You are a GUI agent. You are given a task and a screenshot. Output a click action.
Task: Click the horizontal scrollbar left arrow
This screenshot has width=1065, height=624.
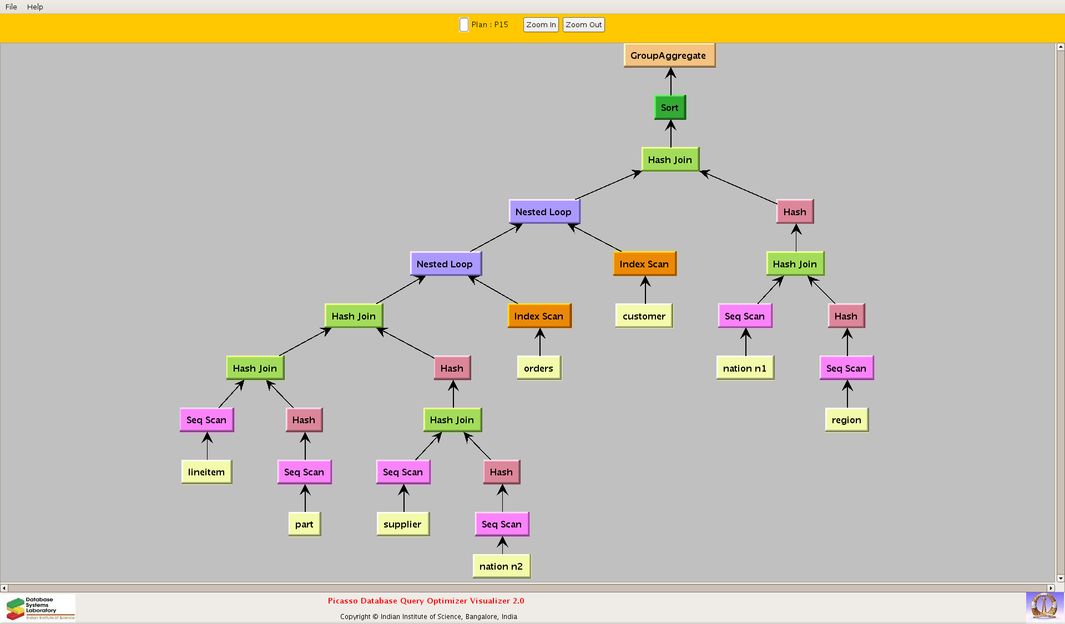pyautogui.click(x=4, y=588)
